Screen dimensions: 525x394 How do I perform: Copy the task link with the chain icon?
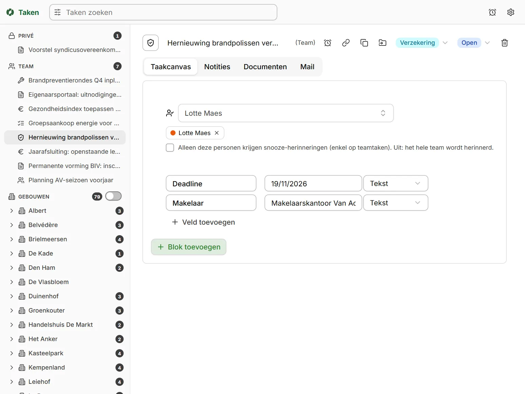tap(346, 43)
